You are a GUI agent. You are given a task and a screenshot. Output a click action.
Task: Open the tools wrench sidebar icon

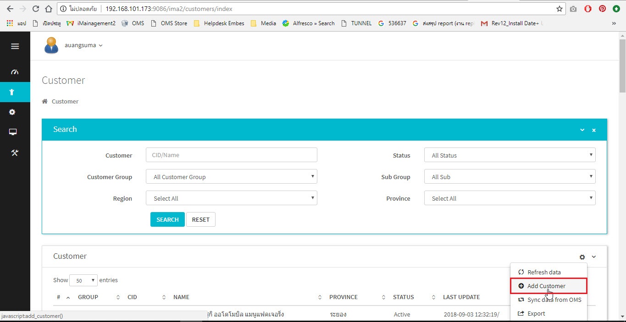(x=15, y=153)
